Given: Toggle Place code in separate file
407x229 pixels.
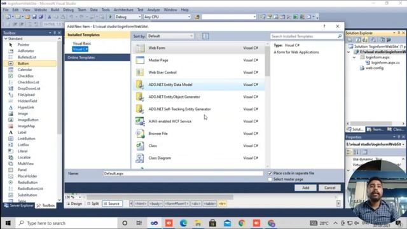Looking at the screenshot, I should (270, 173).
